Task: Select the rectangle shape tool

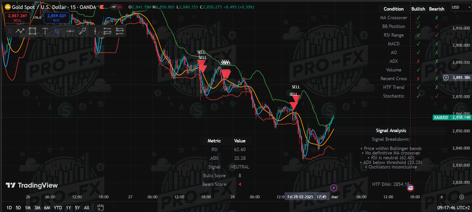Action: click(32, 31)
